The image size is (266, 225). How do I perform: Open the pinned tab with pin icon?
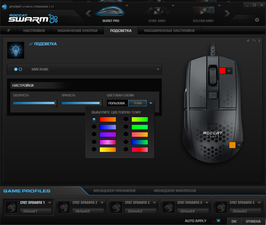[8, 31]
